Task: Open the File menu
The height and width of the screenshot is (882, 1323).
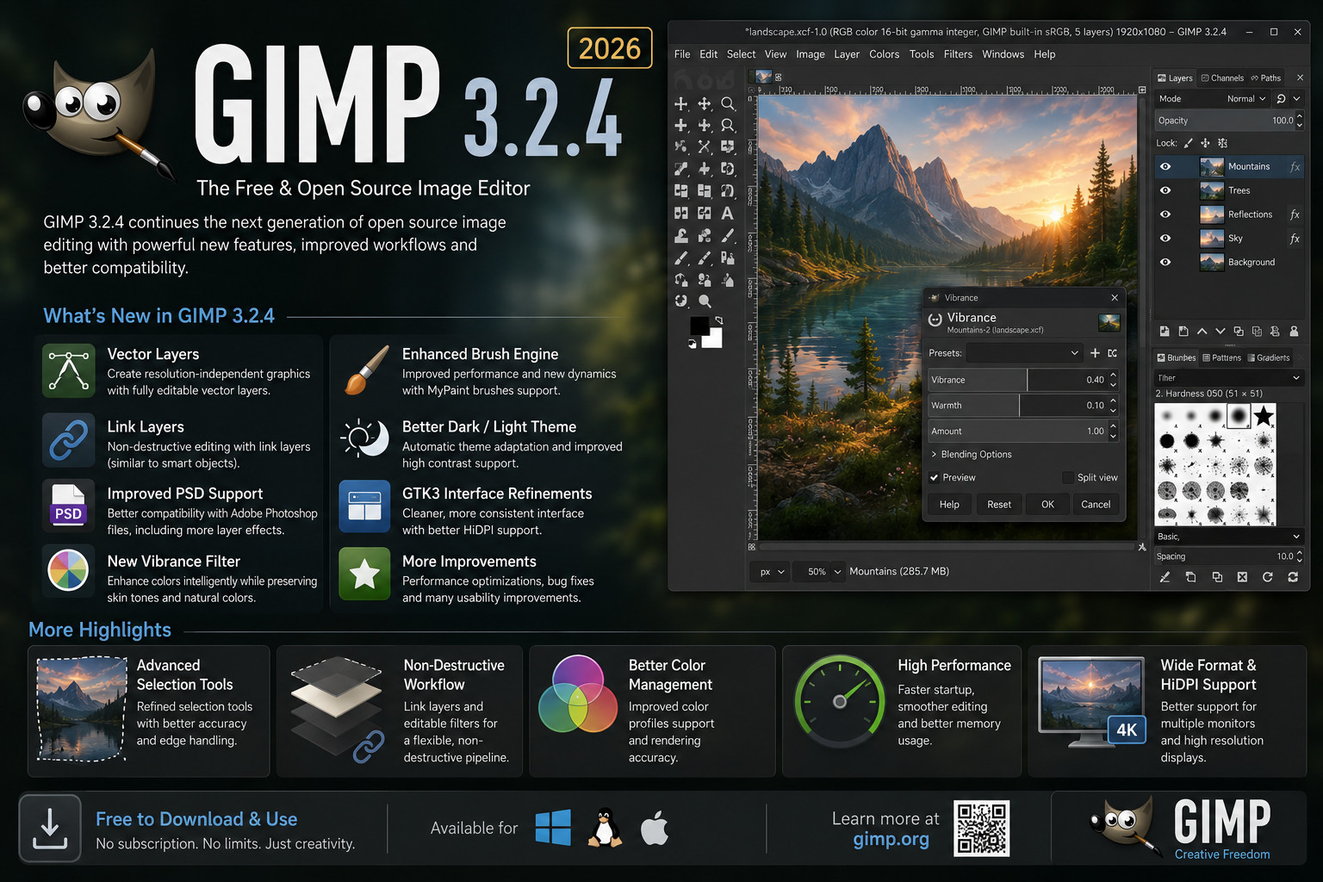Action: [682, 54]
